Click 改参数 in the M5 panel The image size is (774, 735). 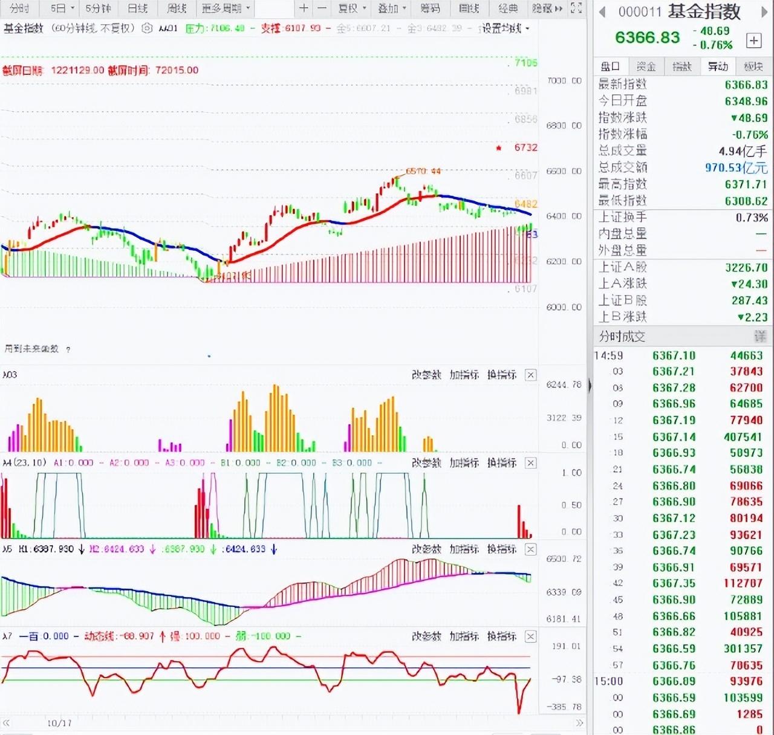[x=426, y=549]
